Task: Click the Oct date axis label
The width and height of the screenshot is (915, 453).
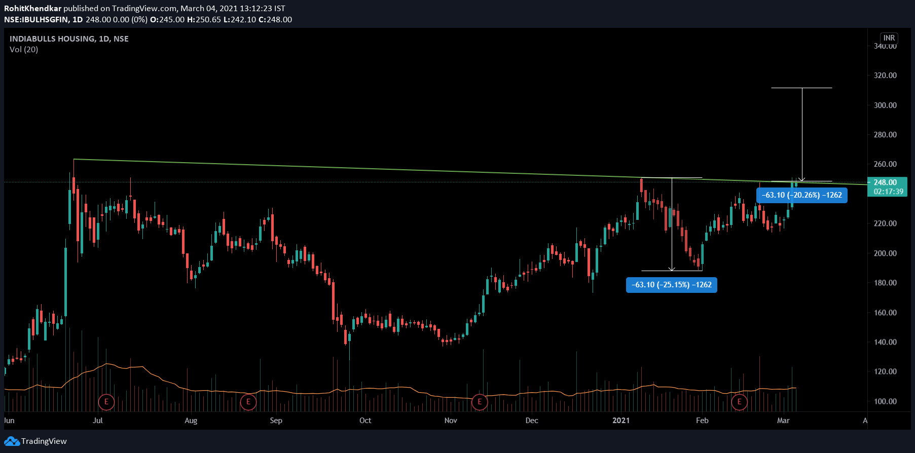Action: (365, 421)
